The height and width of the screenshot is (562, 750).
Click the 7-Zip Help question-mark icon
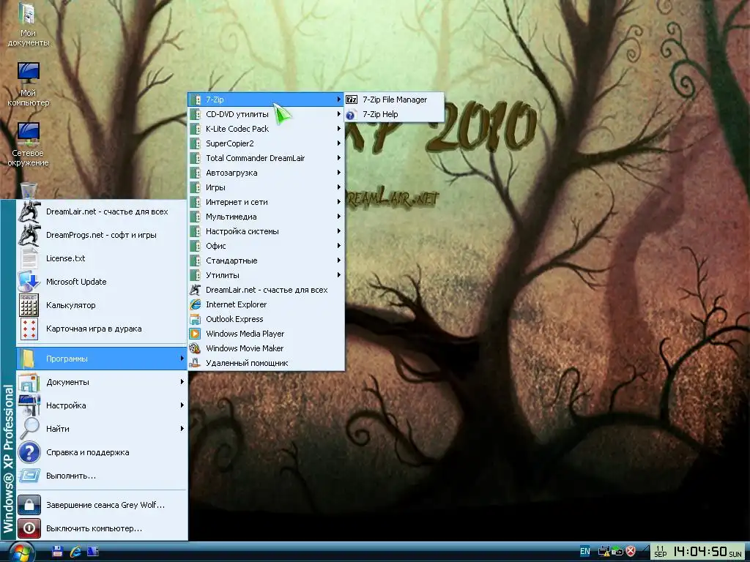351,115
